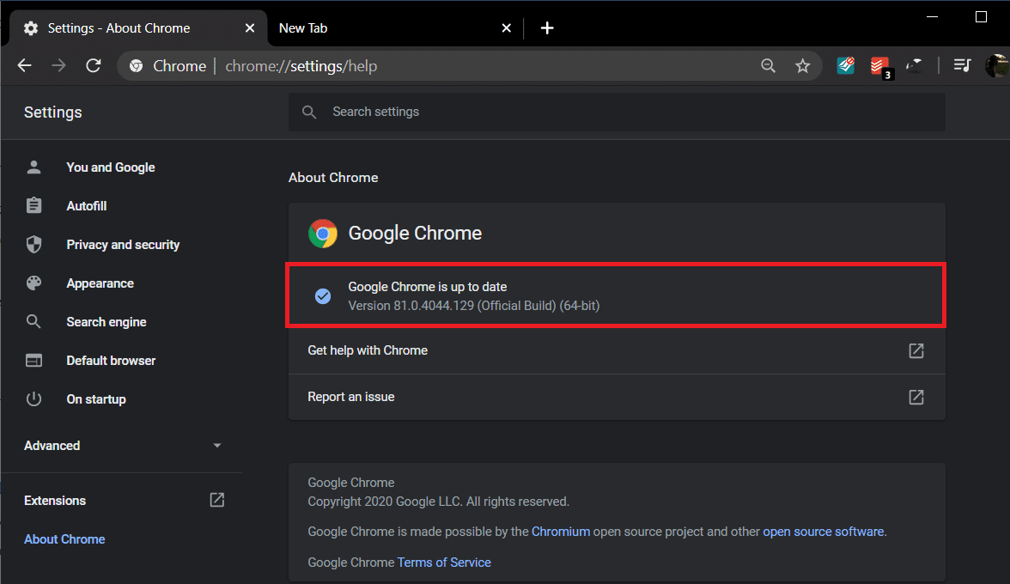Click the Appearance palette icon

point(33,283)
